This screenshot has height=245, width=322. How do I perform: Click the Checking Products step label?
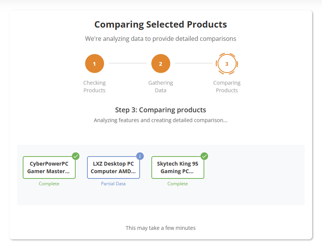tap(95, 87)
